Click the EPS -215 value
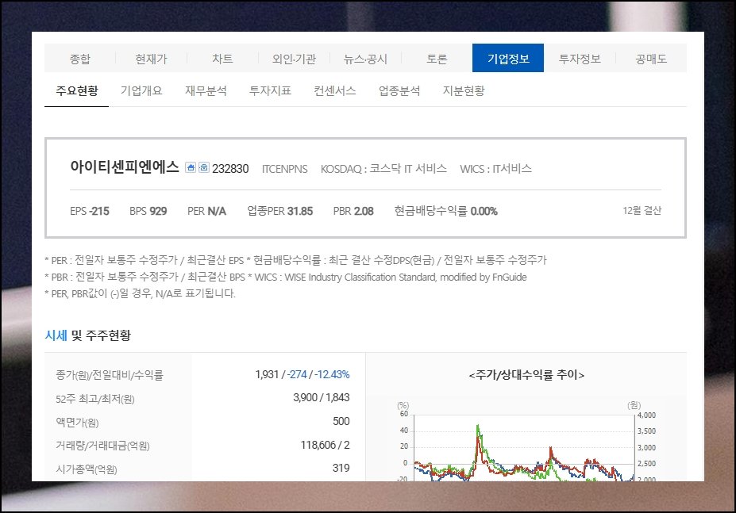 tap(90, 211)
